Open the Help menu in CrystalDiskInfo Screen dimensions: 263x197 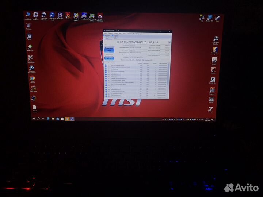[x=129, y=34]
